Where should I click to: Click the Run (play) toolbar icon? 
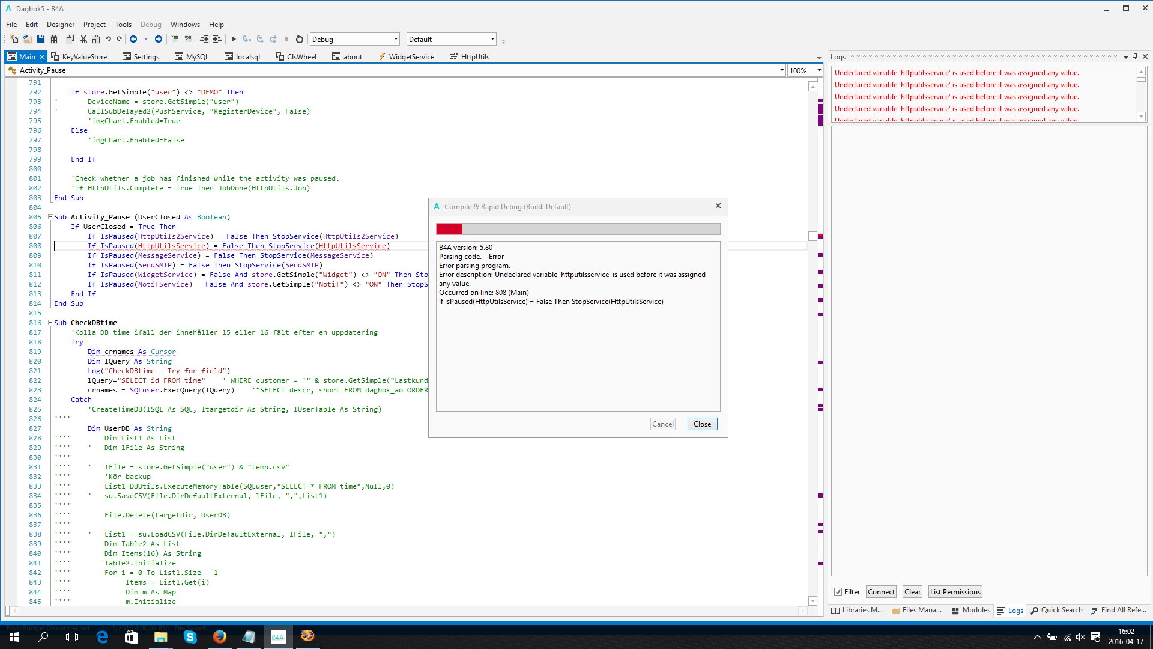(234, 39)
